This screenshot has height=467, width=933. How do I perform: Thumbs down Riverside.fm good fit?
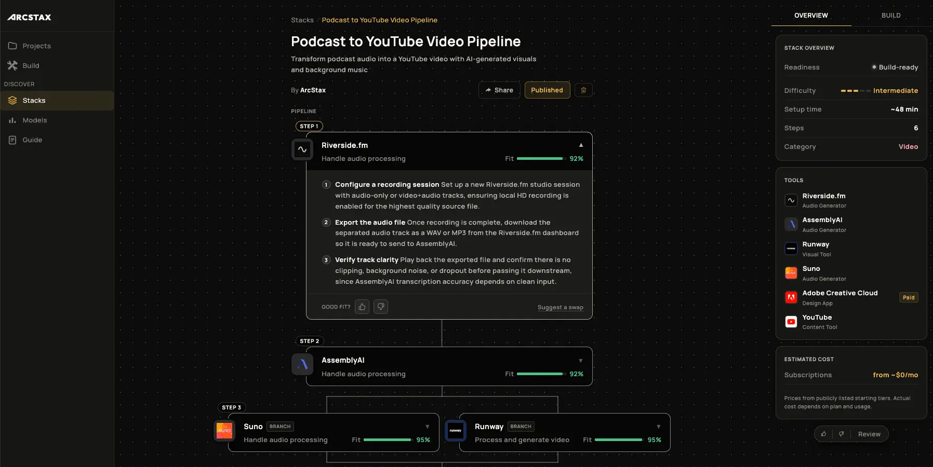[x=381, y=307]
